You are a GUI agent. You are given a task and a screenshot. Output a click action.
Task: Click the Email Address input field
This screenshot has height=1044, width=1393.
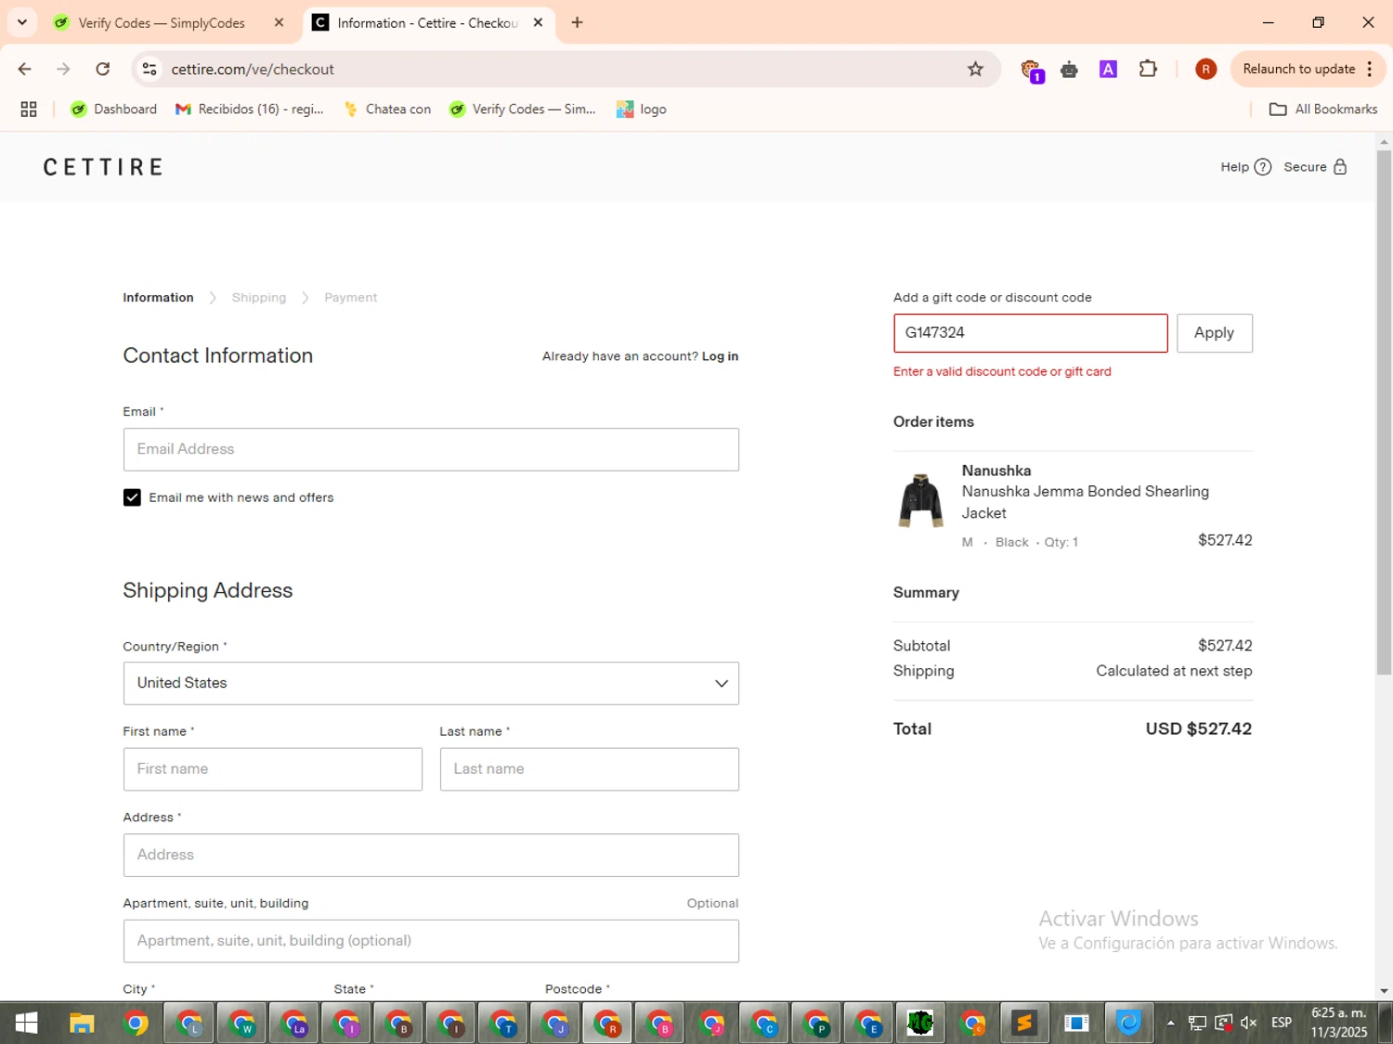431,449
